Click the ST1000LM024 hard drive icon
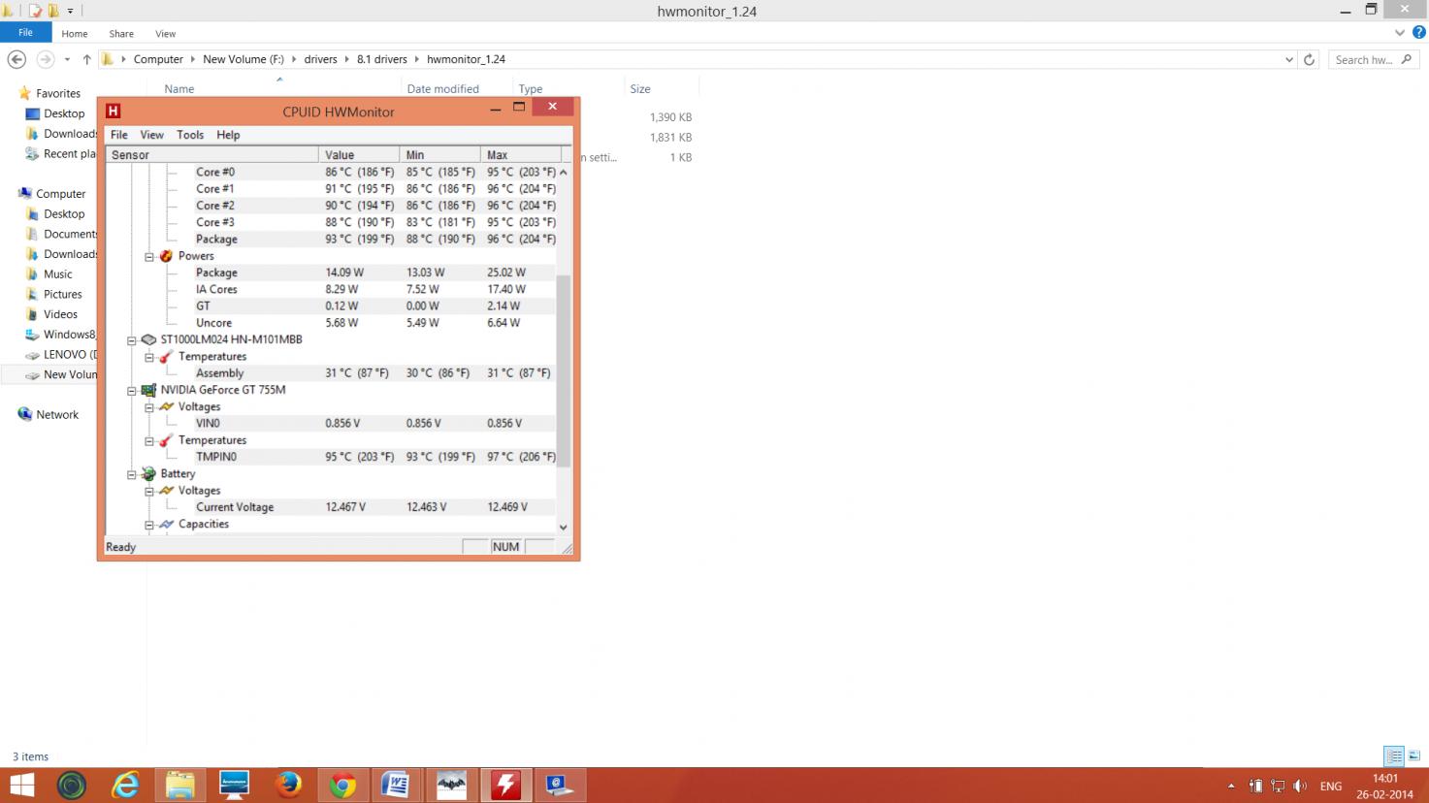The image size is (1429, 803). coord(148,339)
